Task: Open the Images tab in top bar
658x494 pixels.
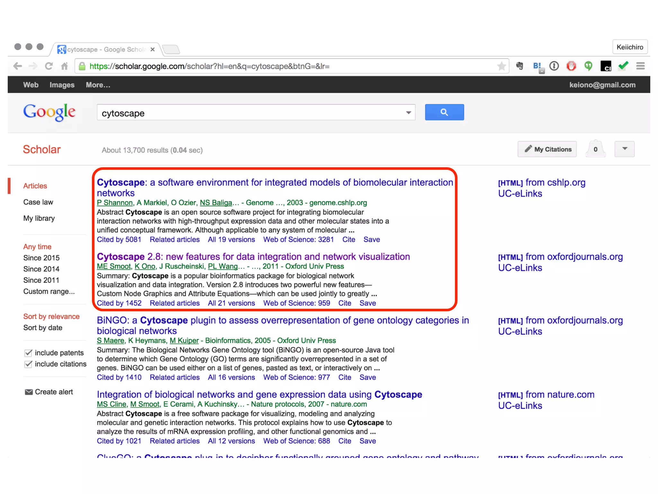Action: (x=62, y=85)
